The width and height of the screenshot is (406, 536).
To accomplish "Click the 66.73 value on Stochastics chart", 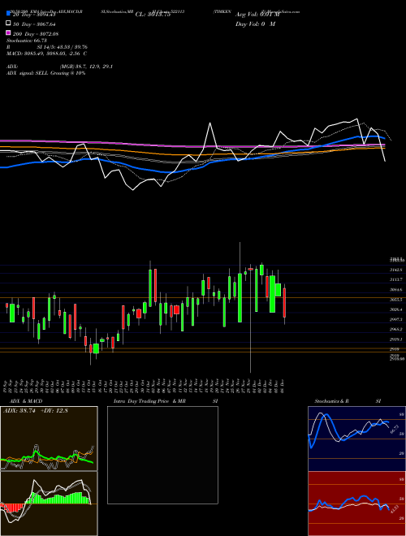I will [395, 430].
